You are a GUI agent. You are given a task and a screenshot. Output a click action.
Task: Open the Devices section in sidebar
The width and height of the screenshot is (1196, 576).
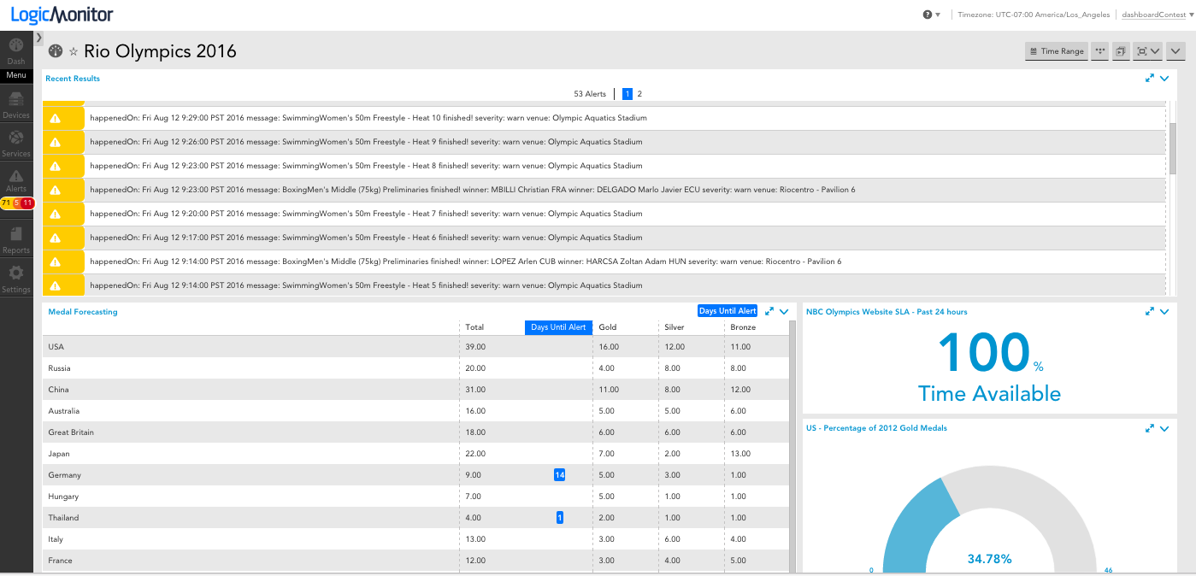16,106
